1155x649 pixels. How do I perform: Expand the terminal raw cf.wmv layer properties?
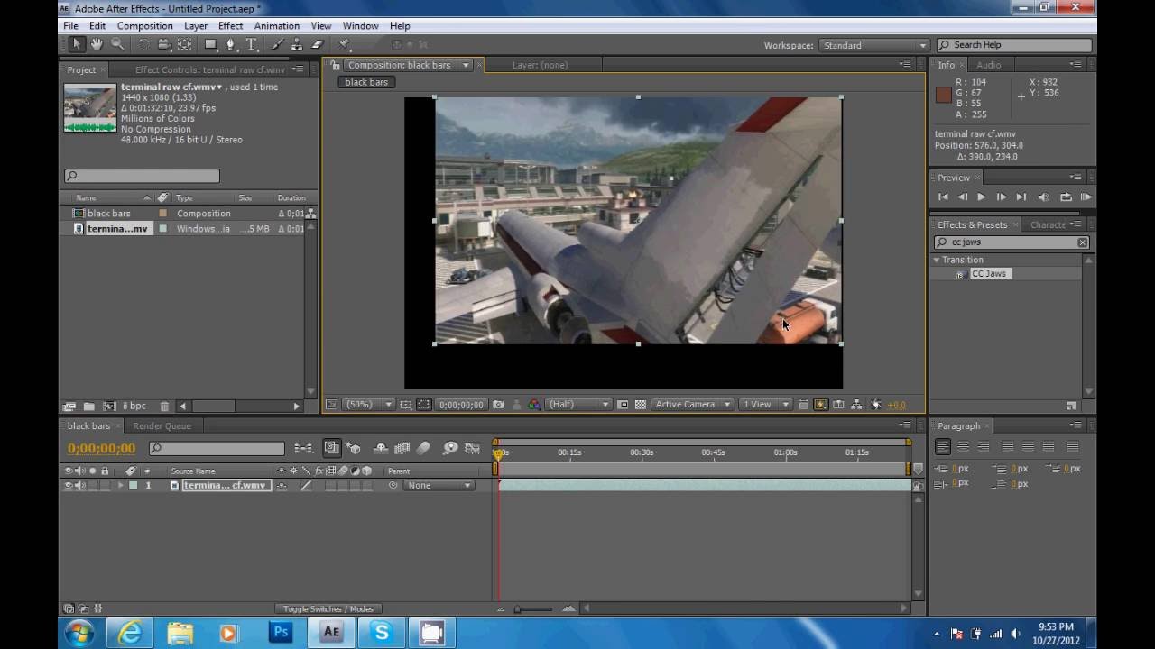point(120,486)
